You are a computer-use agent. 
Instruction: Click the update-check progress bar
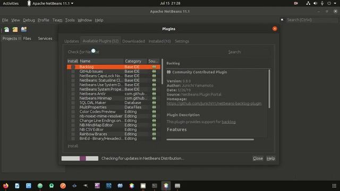pyautogui.click(x=80, y=159)
